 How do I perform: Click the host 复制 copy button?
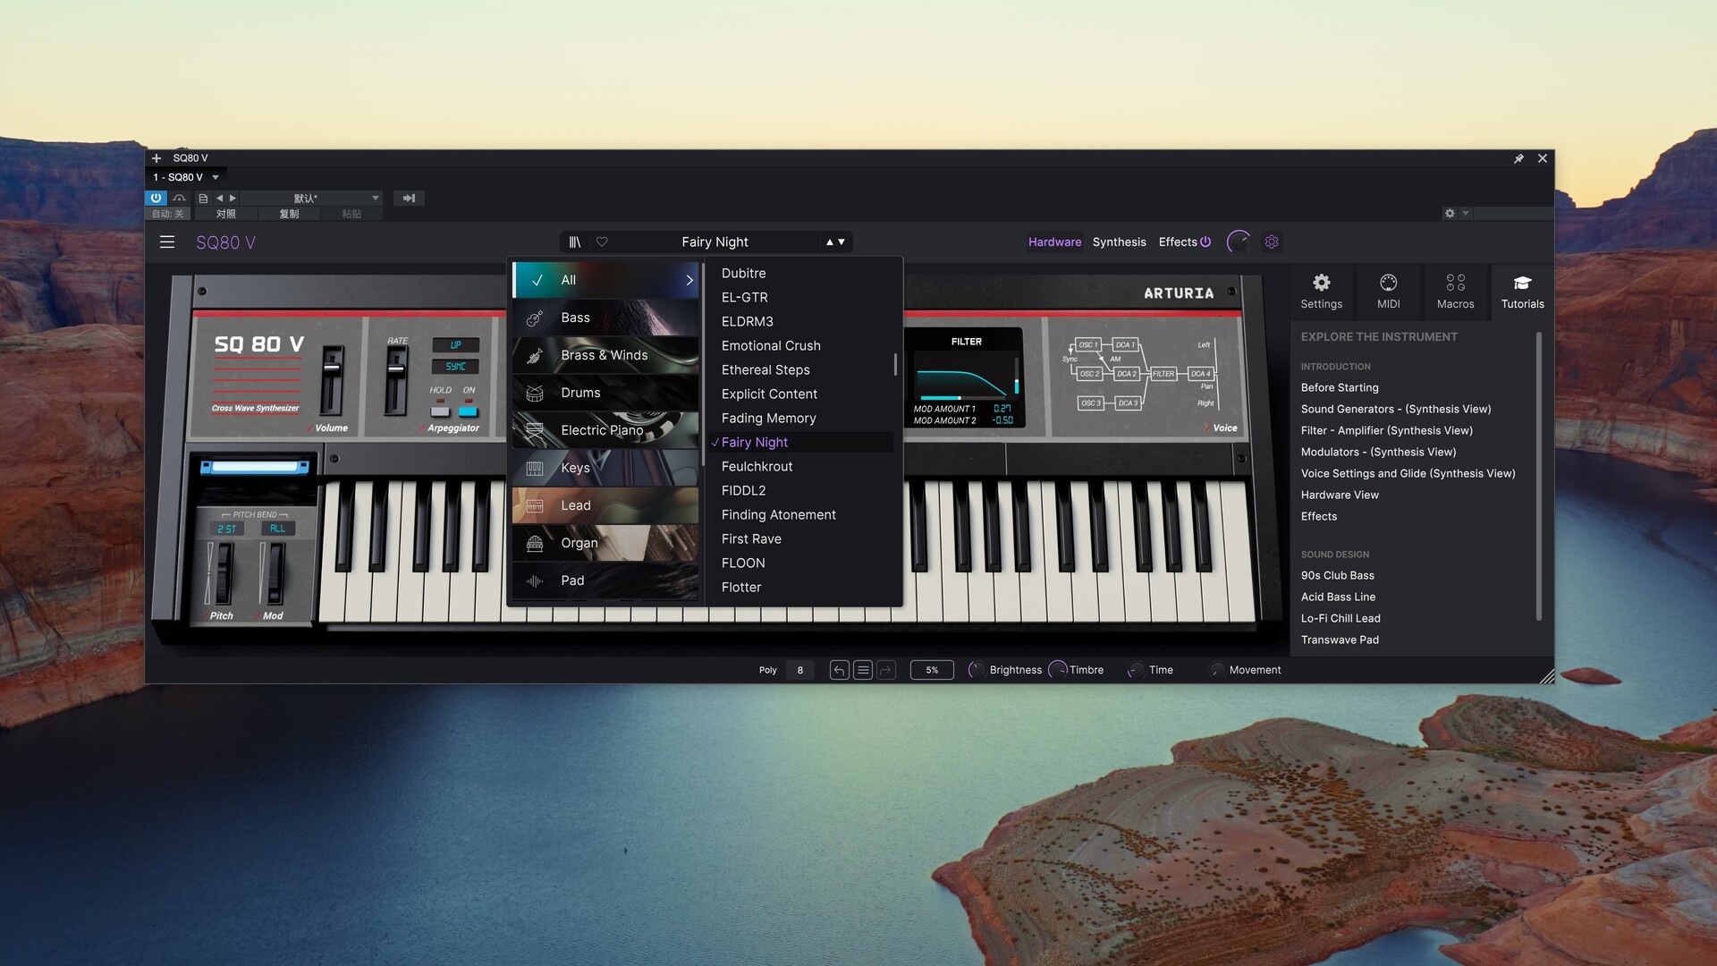[289, 214]
